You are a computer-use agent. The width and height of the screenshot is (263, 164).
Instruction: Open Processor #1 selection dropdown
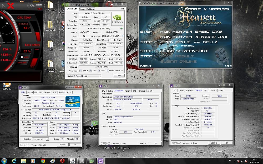coord(41,139)
